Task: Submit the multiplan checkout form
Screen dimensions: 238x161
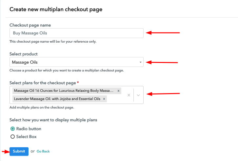Action: pyautogui.click(x=19, y=151)
